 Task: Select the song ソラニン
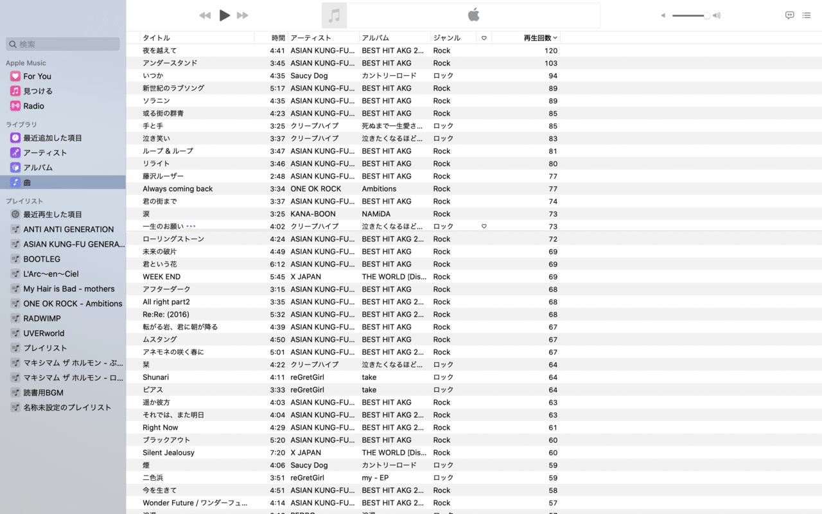click(x=156, y=101)
